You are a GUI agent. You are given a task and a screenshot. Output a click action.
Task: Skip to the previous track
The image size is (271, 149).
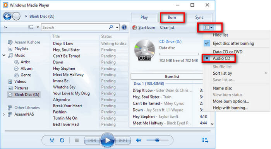[x=92, y=140]
